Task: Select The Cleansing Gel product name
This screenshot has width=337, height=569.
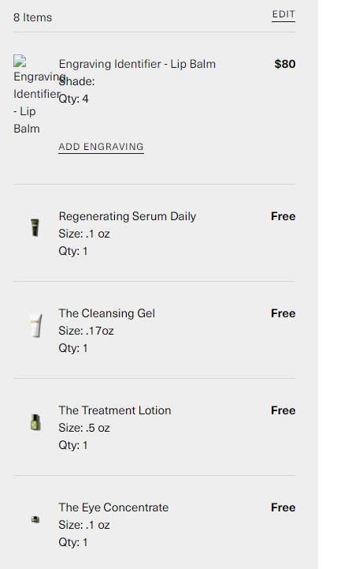Action: point(107,313)
